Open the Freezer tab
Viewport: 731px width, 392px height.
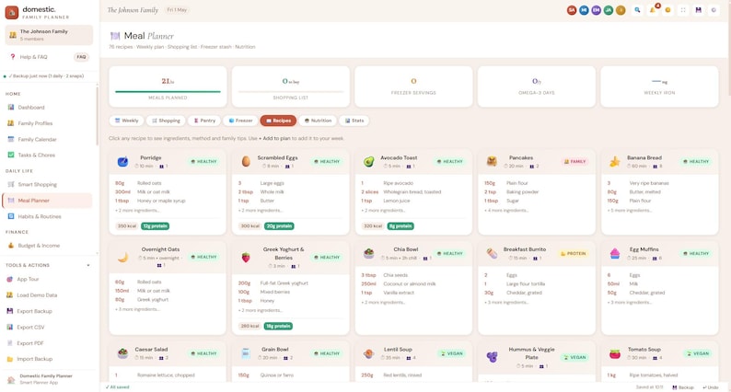(240, 121)
